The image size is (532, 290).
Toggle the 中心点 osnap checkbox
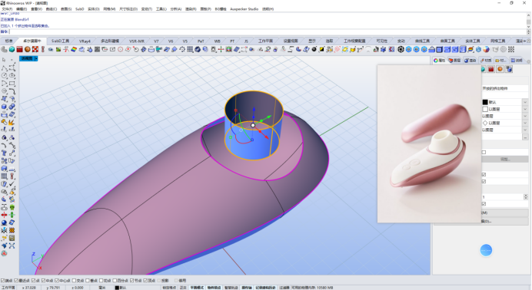click(57, 281)
